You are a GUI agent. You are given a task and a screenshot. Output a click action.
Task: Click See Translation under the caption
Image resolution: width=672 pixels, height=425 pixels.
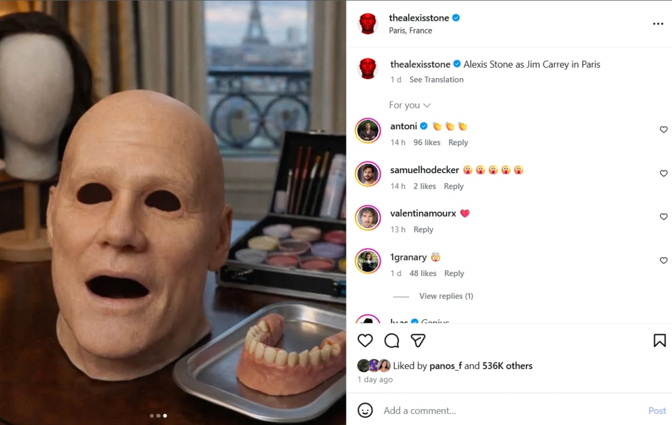pos(436,80)
